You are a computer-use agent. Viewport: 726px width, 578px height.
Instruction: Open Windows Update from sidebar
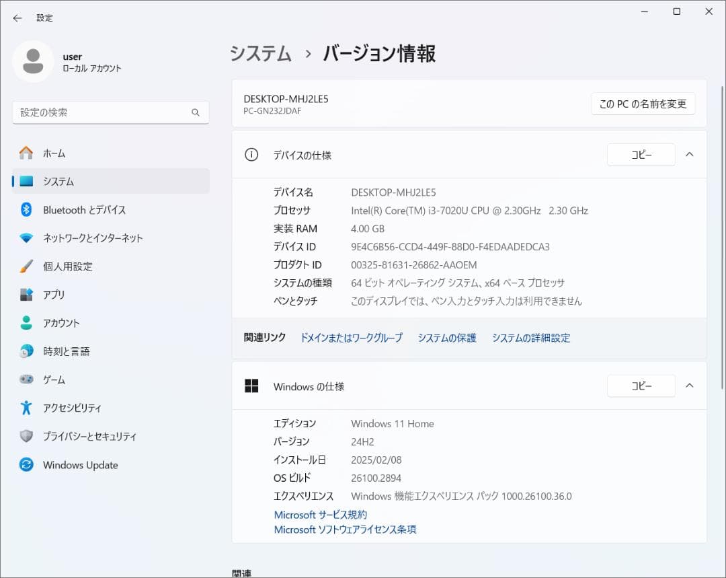point(80,465)
